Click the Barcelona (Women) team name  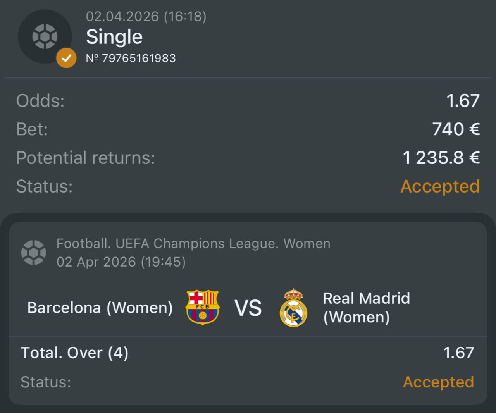coord(100,308)
